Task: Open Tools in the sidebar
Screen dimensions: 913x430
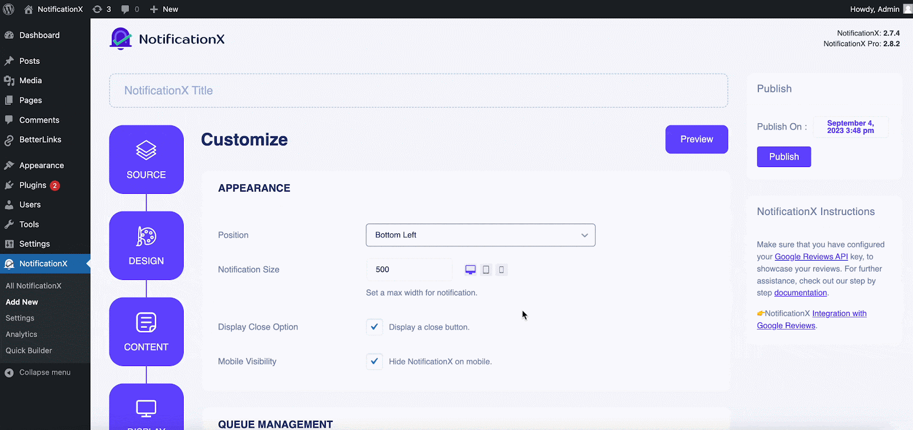Action: tap(45, 224)
